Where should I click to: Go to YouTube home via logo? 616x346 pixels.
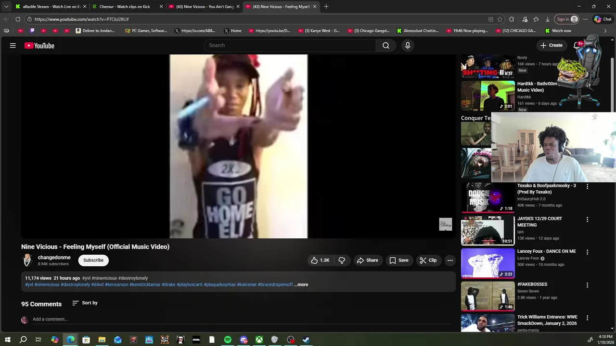click(39, 46)
